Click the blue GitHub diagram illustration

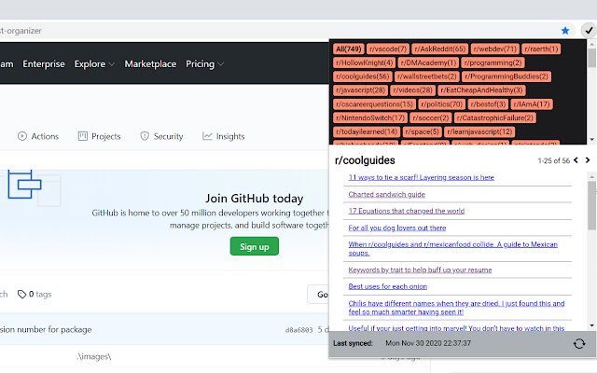pos(24,185)
